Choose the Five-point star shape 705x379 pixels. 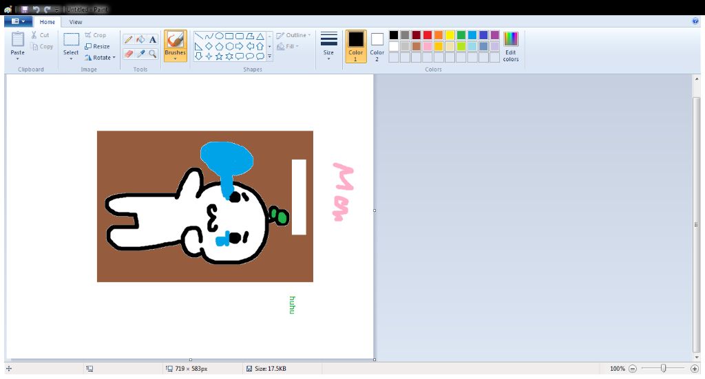(220, 56)
